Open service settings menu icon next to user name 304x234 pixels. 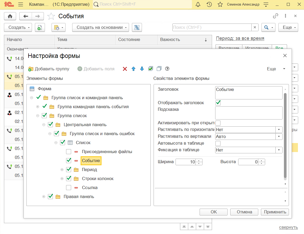(x=266, y=4)
